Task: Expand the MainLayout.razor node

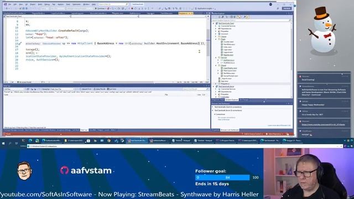Action: [218, 71]
